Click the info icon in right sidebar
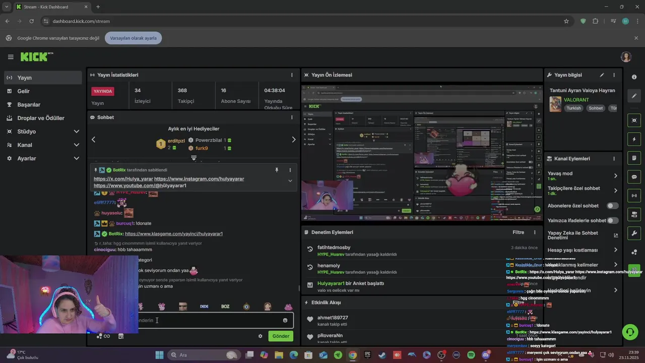 [634, 77]
